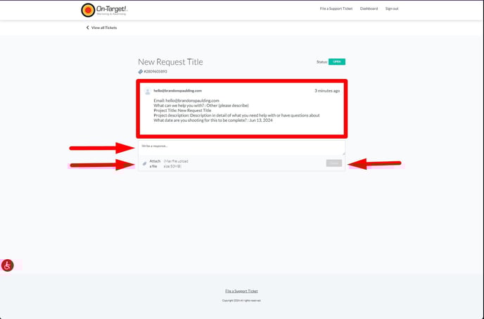
Task: Click the sender email hello@brandonspaulding.com
Action: coord(178,91)
